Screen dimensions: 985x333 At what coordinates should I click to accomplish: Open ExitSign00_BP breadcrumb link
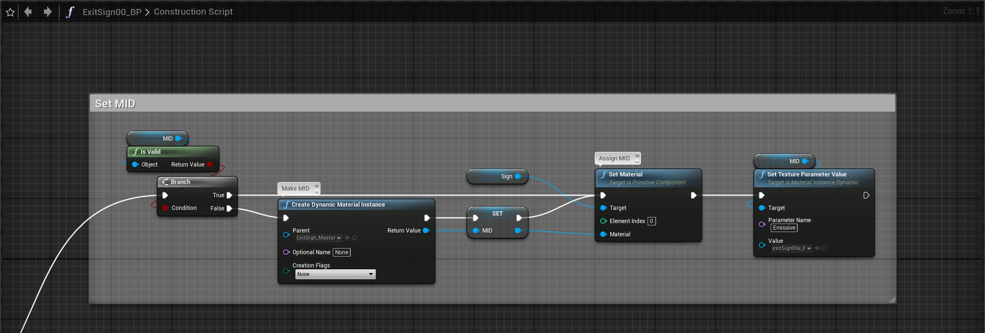[112, 12]
